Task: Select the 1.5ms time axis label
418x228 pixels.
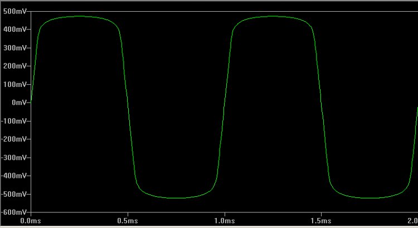Action: [320, 221]
